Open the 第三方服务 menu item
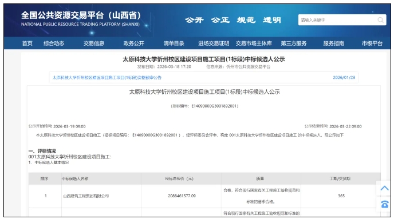Screen dimensions: 394x219 293,43
